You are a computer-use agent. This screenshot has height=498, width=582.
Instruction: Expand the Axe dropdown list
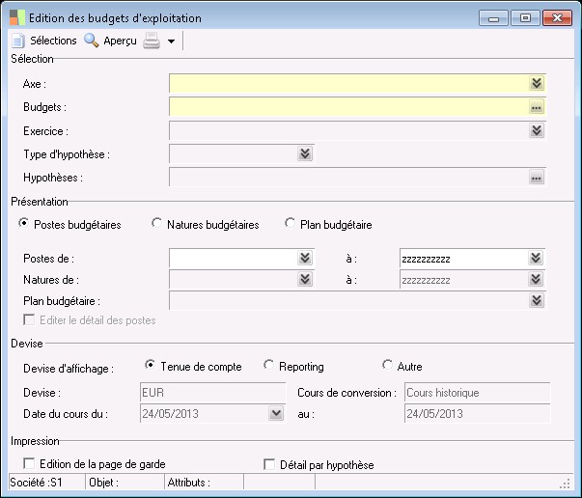[537, 84]
